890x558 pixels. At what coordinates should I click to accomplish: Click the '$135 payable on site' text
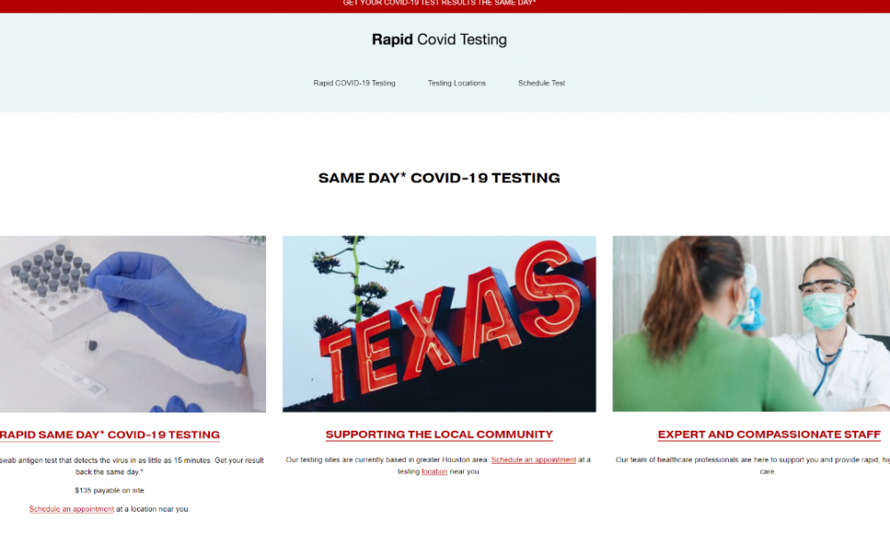(109, 490)
